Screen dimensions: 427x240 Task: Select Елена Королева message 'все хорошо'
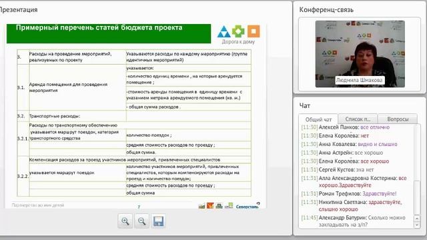[x=345, y=161]
